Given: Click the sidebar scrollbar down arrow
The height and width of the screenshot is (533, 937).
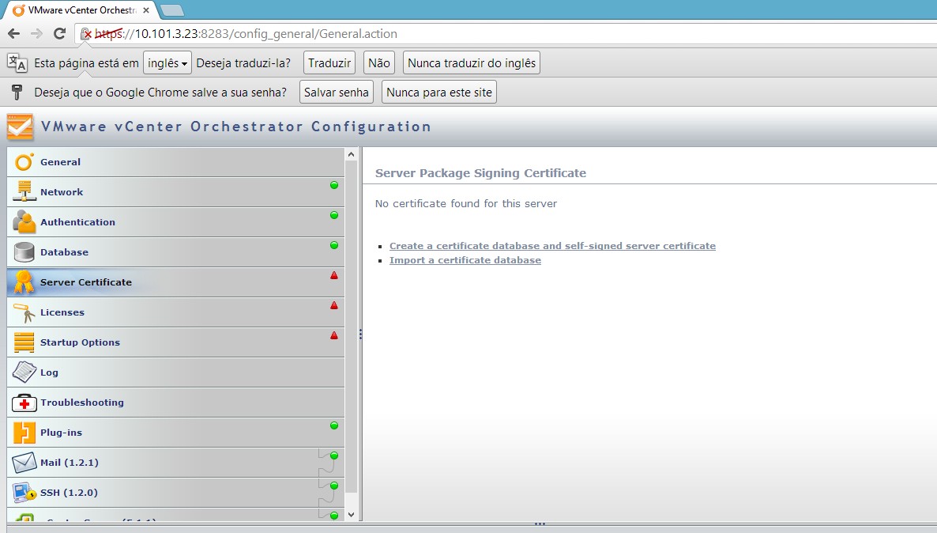Looking at the screenshot, I should 352,515.
